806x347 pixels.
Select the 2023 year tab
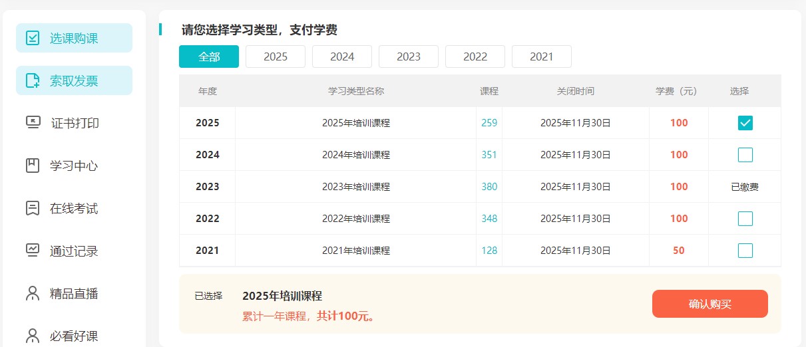[x=409, y=57]
